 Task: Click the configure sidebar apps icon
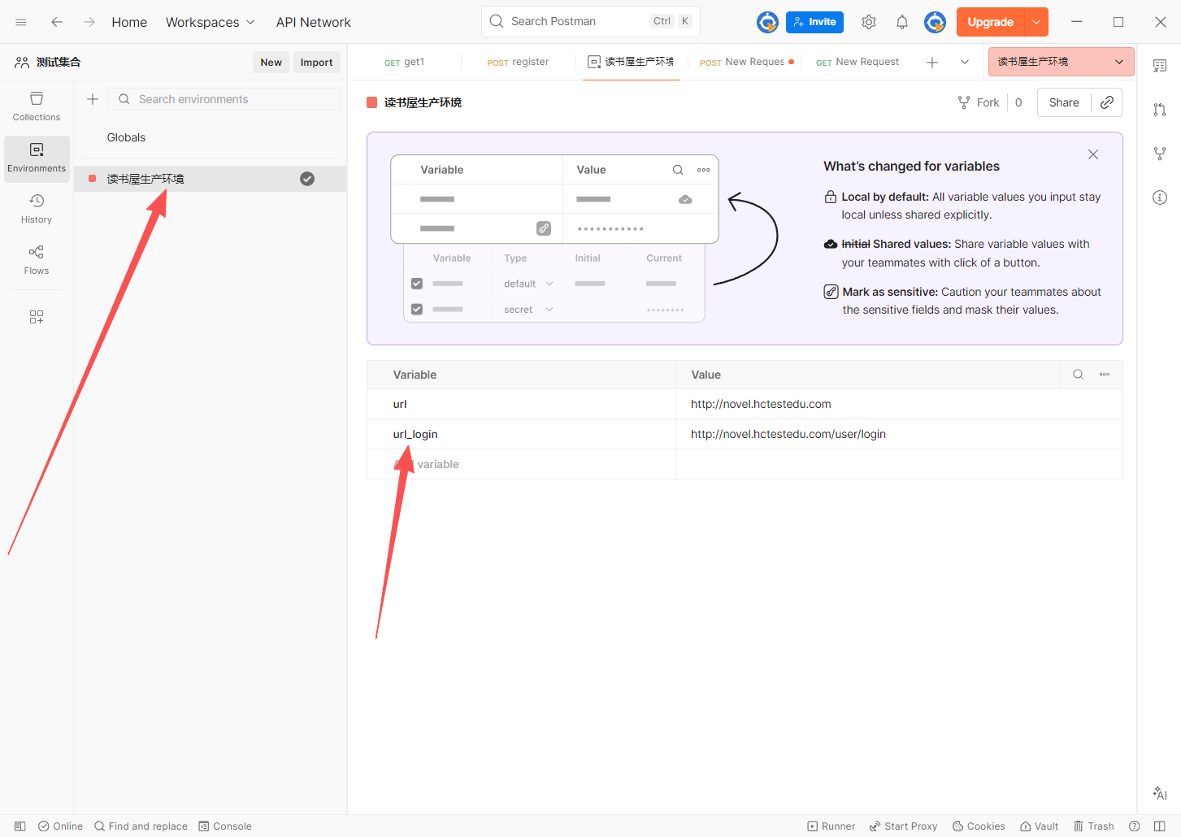coord(37,317)
